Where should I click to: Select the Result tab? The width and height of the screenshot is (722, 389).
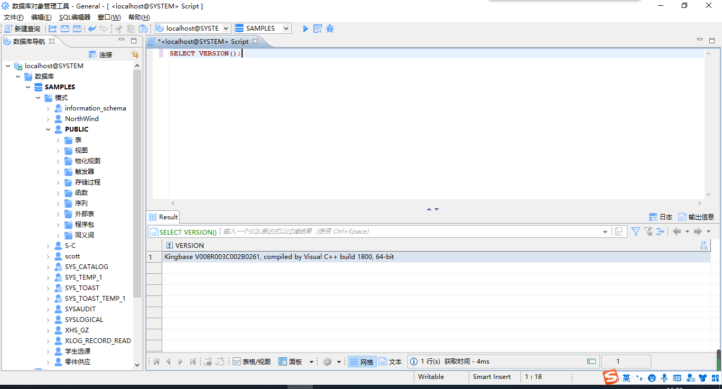pyautogui.click(x=163, y=217)
